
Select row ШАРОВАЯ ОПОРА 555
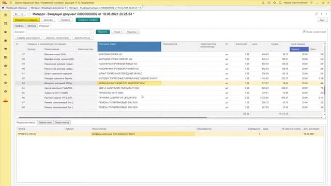coord(170,54)
